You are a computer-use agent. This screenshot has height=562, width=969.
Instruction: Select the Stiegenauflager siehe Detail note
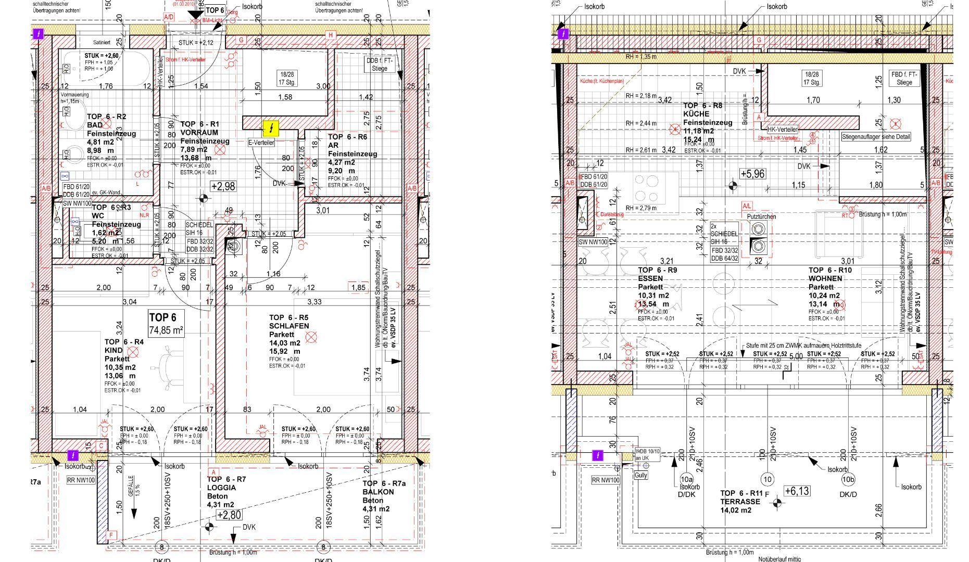[x=876, y=137]
